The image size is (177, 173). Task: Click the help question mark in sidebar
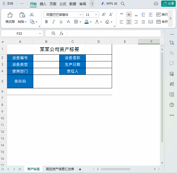pos(172,105)
